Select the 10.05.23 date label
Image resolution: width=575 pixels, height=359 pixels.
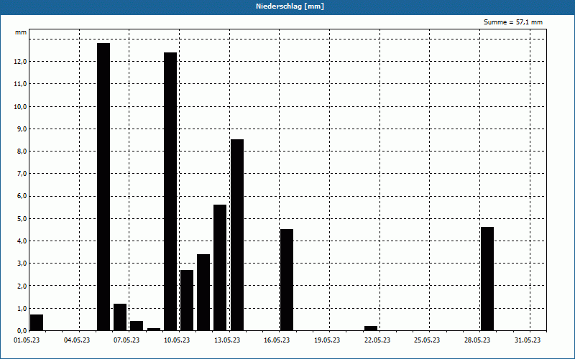(x=177, y=340)
